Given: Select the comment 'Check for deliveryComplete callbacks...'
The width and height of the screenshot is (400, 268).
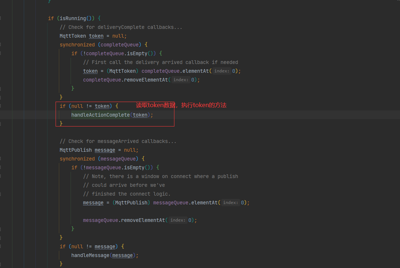Looking at the screenshot, I should [121, 27].
